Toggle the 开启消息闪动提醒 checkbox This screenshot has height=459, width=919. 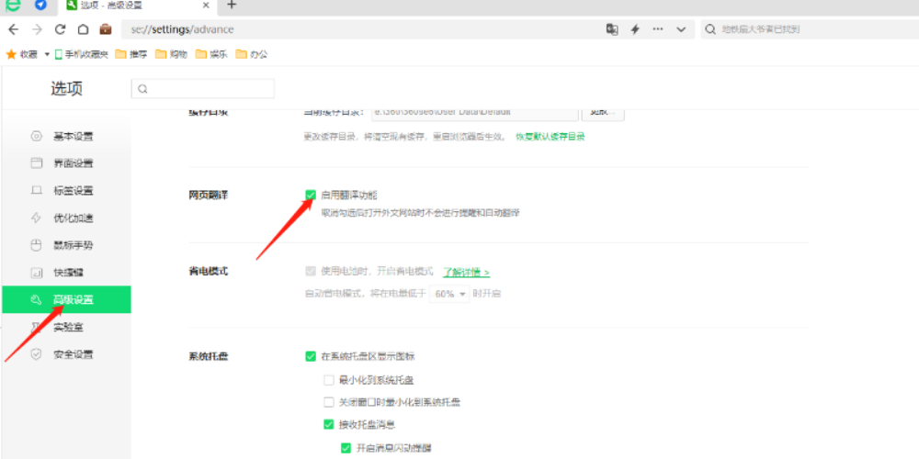click(x=346, y=449)
